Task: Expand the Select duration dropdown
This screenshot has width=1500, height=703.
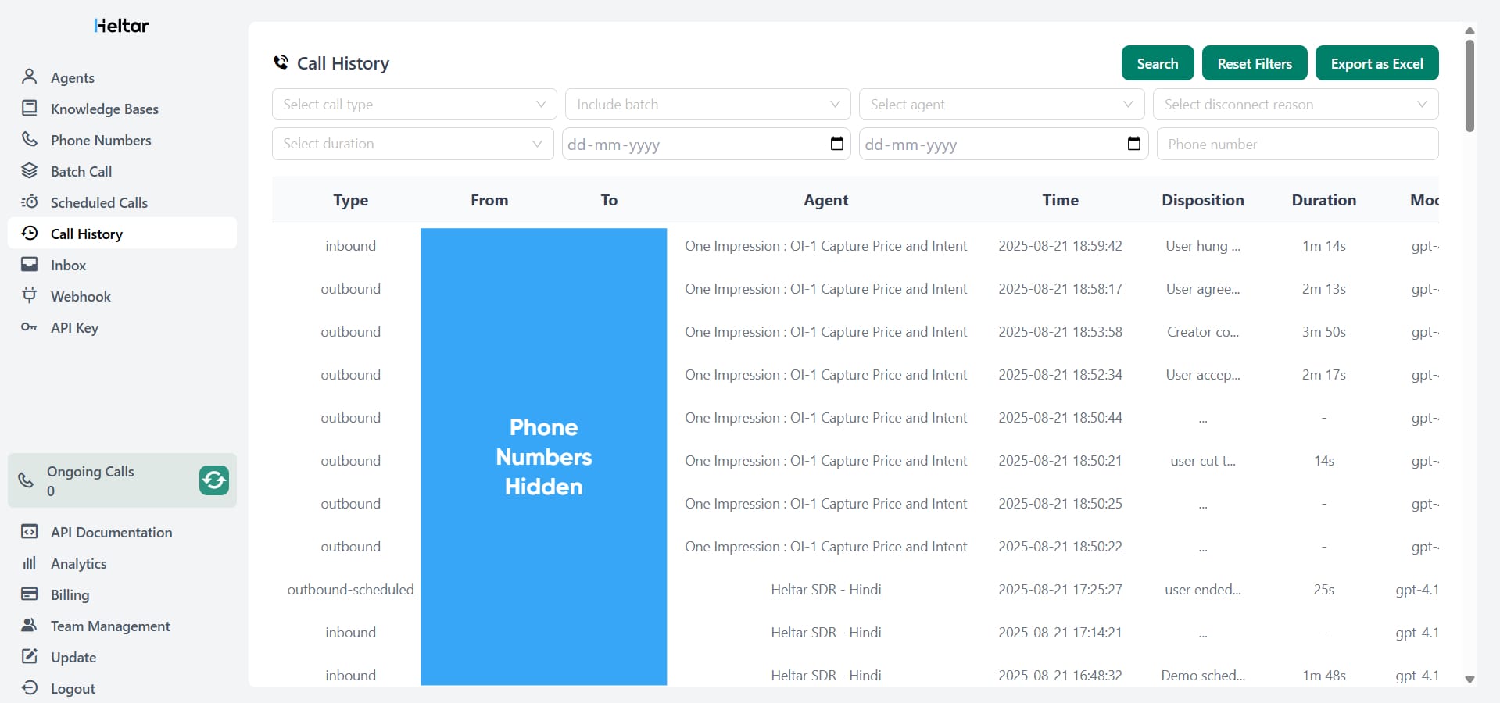Action: [x=412, y=144]
